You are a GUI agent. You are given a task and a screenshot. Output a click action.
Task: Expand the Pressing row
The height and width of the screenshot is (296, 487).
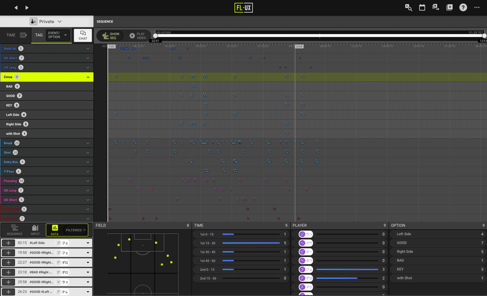tap(88, 181)
